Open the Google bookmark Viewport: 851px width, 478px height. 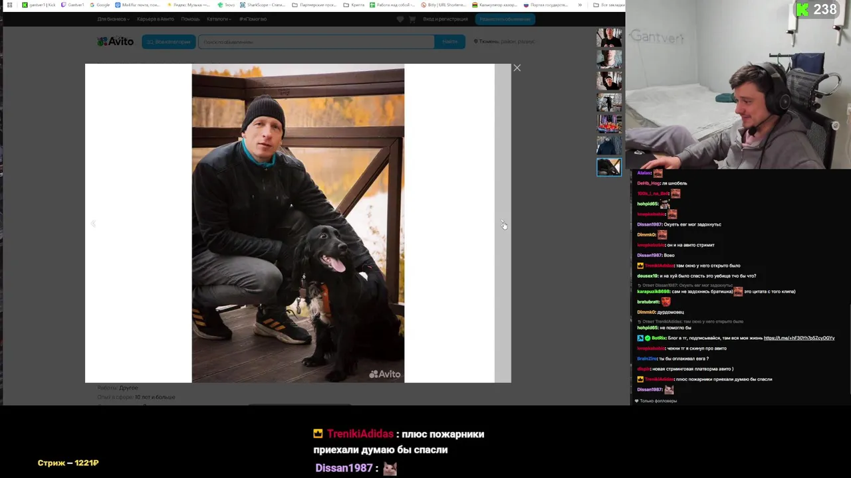[x=100, y=5]
